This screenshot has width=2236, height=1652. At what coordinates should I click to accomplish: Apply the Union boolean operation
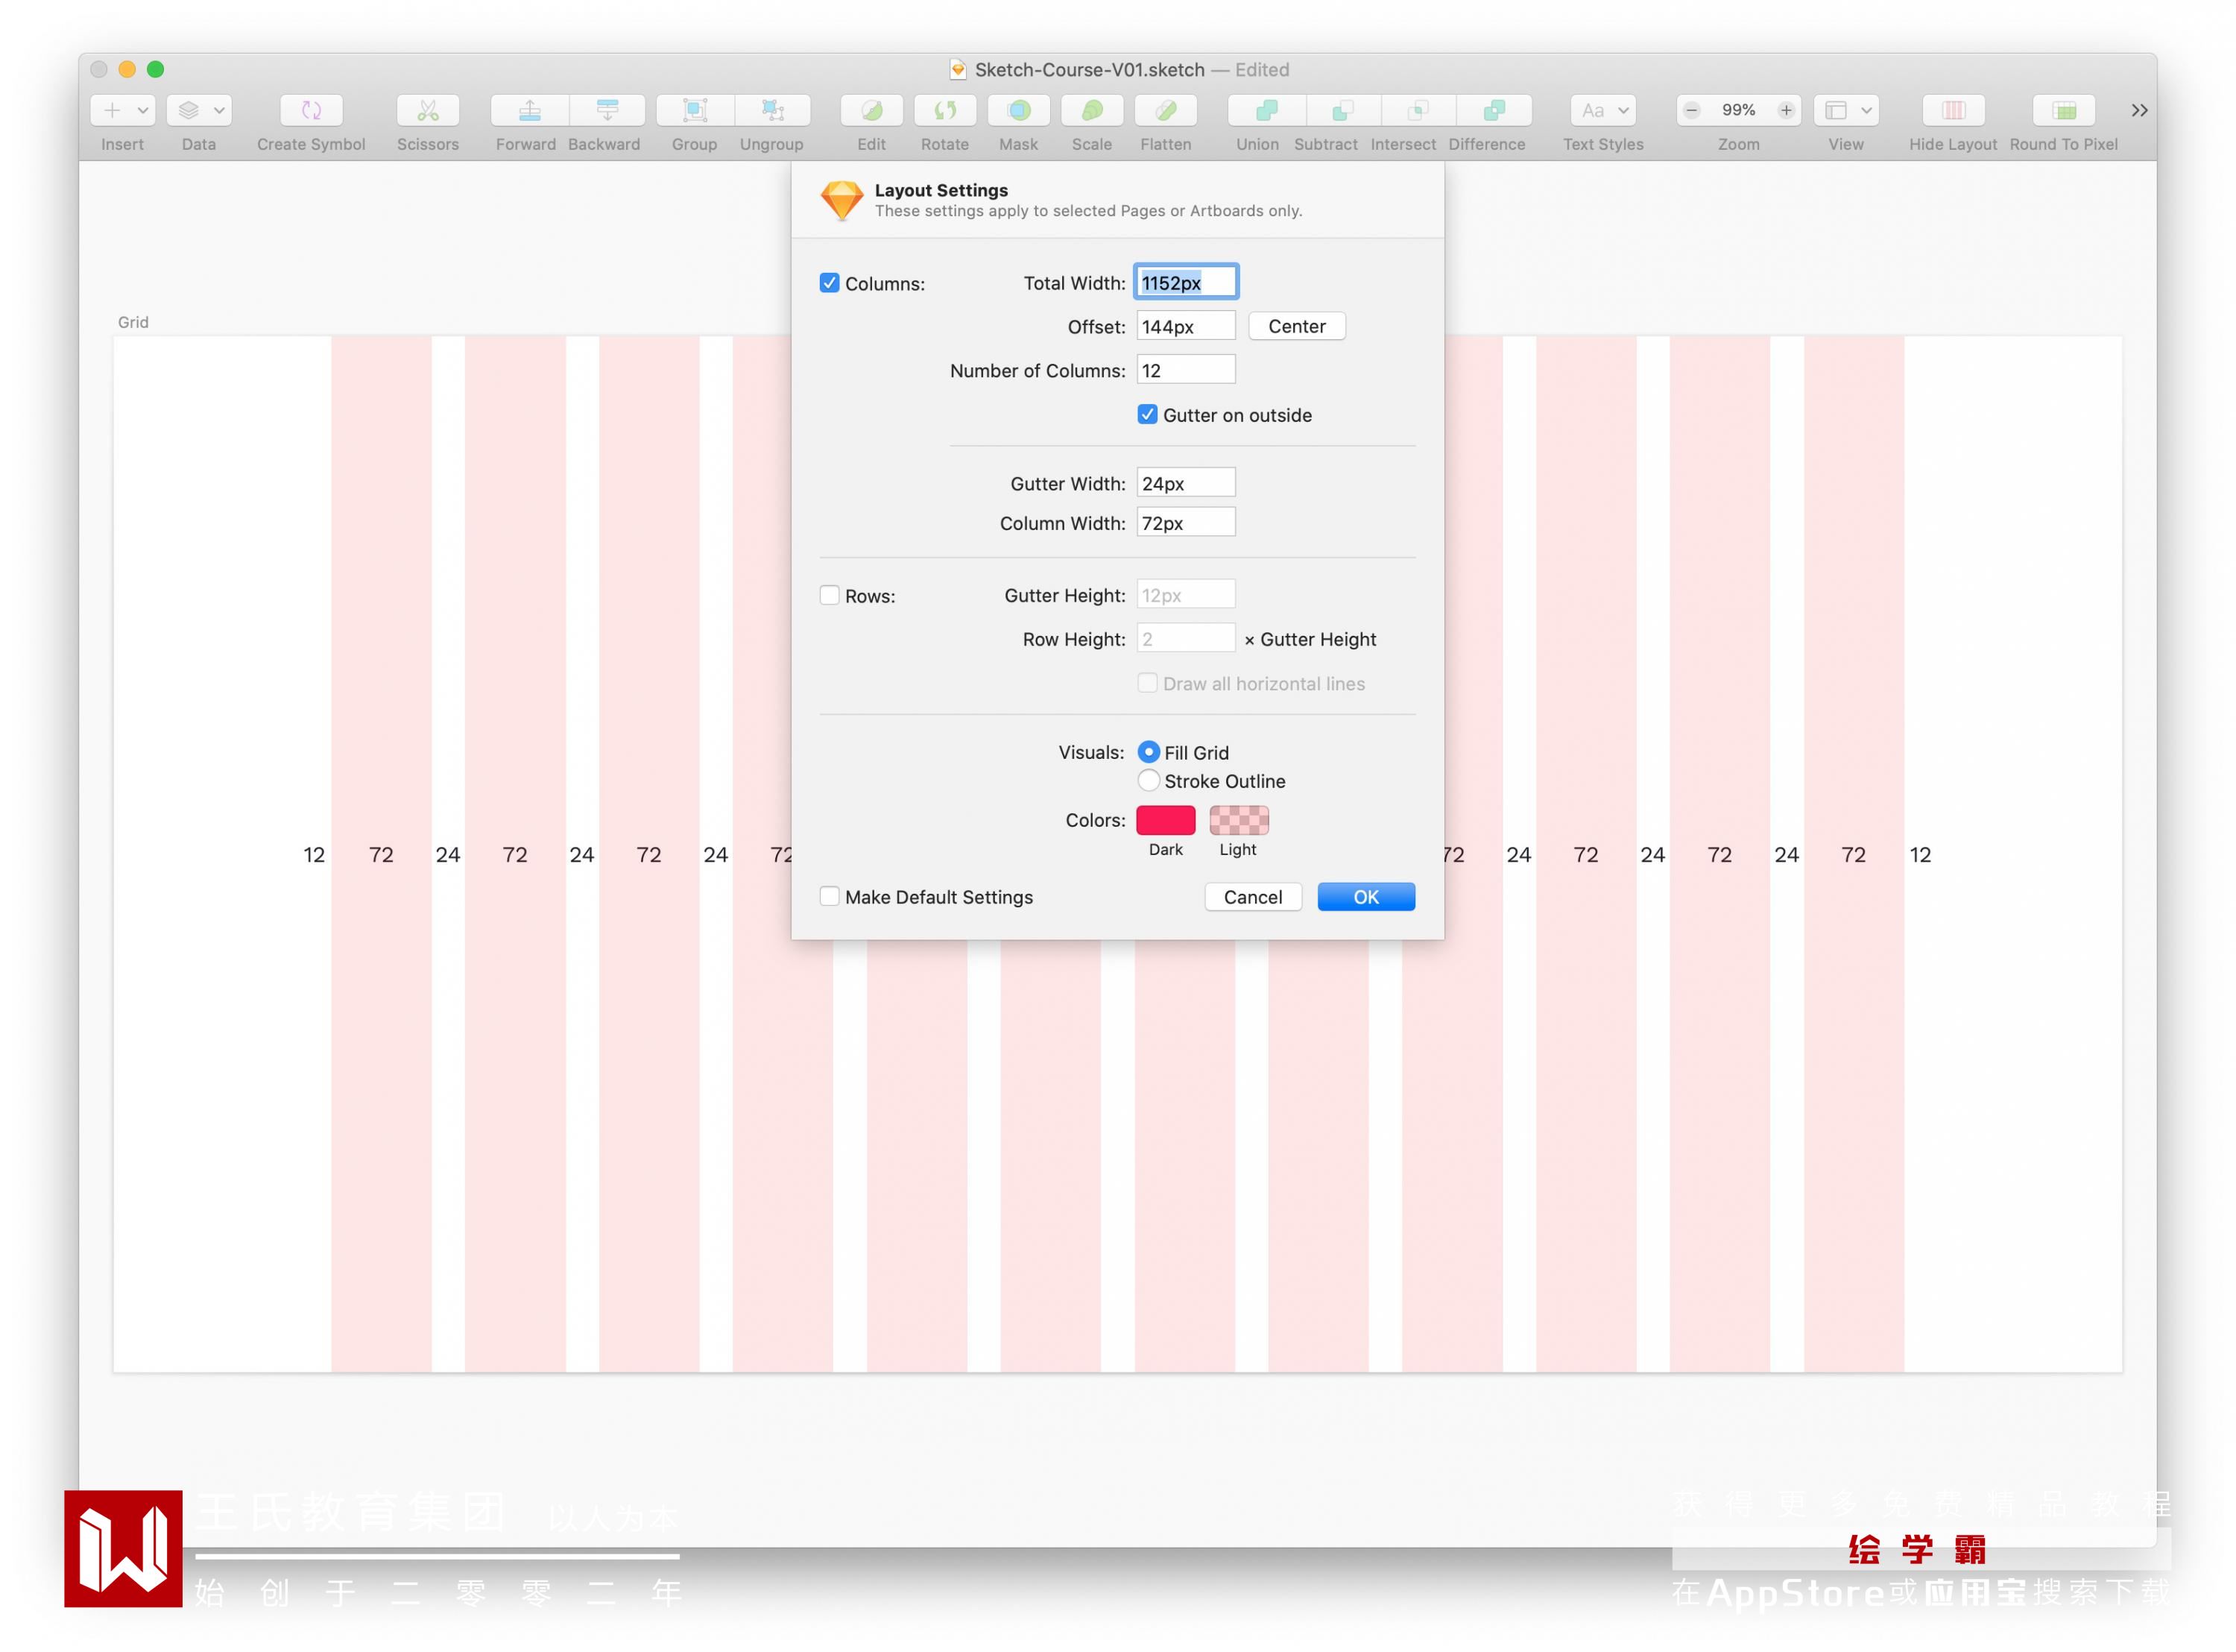pos(1266,110)
